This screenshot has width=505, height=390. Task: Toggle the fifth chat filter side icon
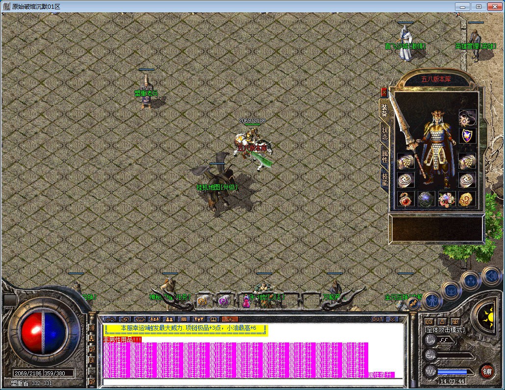point(92,371)
